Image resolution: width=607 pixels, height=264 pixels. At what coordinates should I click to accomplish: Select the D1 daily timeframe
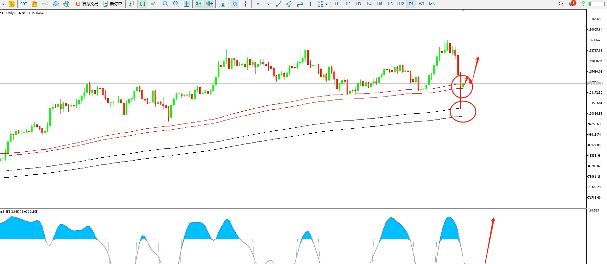click(x=411, y=4)
